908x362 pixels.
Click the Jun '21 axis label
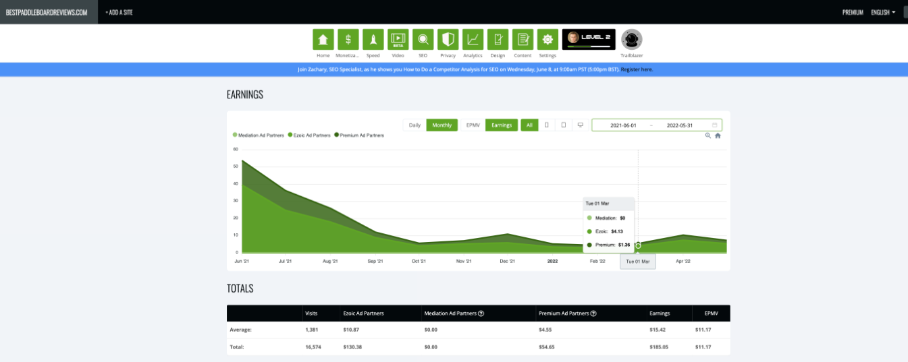[x=242, y=261]
